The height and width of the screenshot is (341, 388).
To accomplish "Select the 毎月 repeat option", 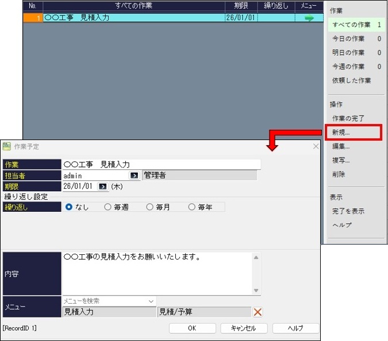I will pos(150,207).
